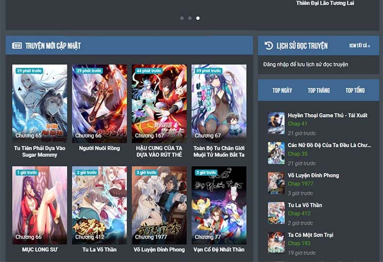Open Võ Luyện Đỉnh Phong sidebar cover icon

(x=276, y=183)
